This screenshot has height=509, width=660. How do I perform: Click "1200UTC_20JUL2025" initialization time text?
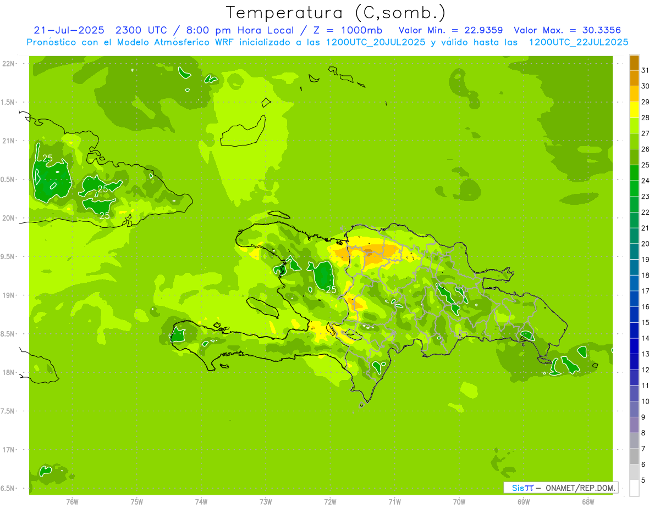tap(376, 42)
